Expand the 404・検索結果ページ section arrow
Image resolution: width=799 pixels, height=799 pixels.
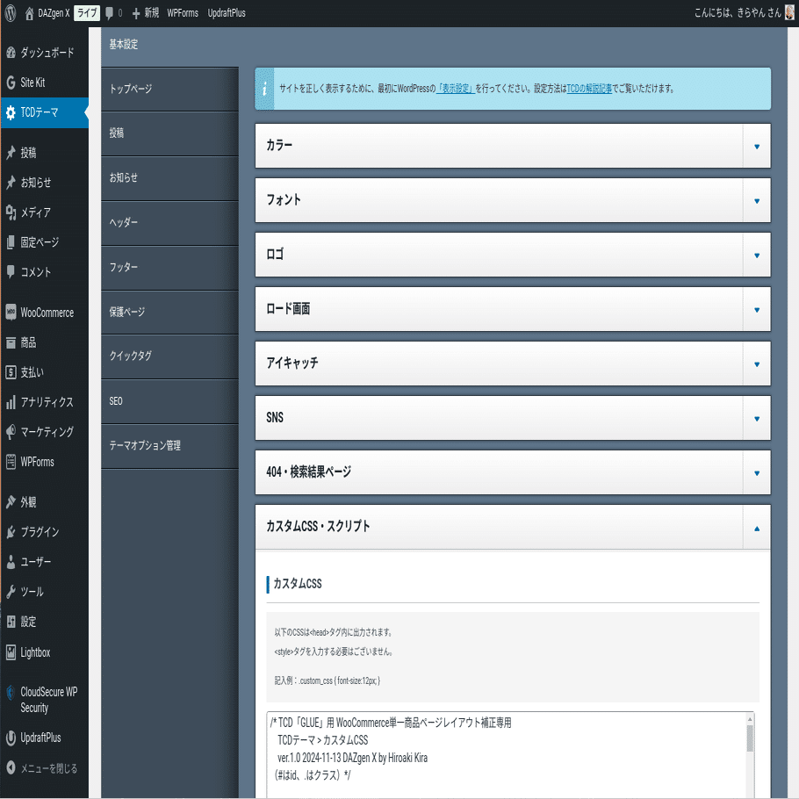point(757,473)
